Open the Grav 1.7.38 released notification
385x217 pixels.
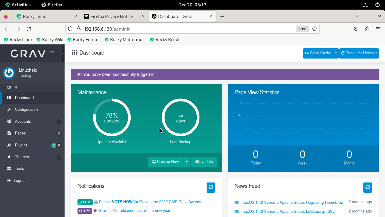pos(135,211)
